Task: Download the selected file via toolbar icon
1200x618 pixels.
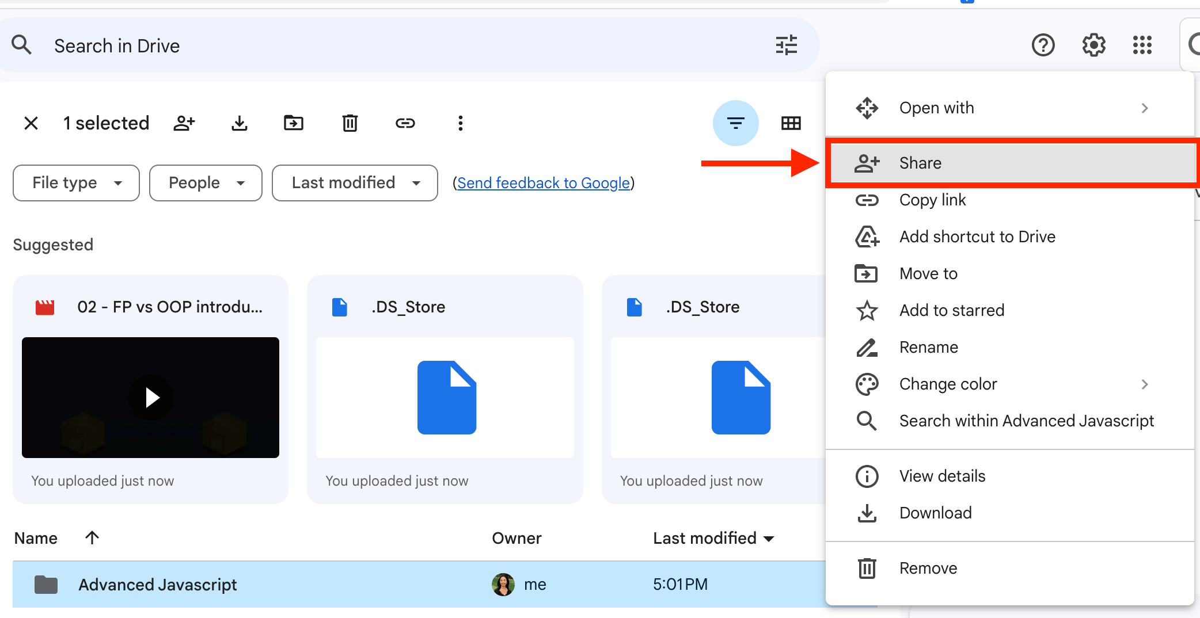Action: (239, 123)
